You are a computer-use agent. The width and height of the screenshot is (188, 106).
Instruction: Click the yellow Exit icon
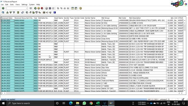[38, 8]
